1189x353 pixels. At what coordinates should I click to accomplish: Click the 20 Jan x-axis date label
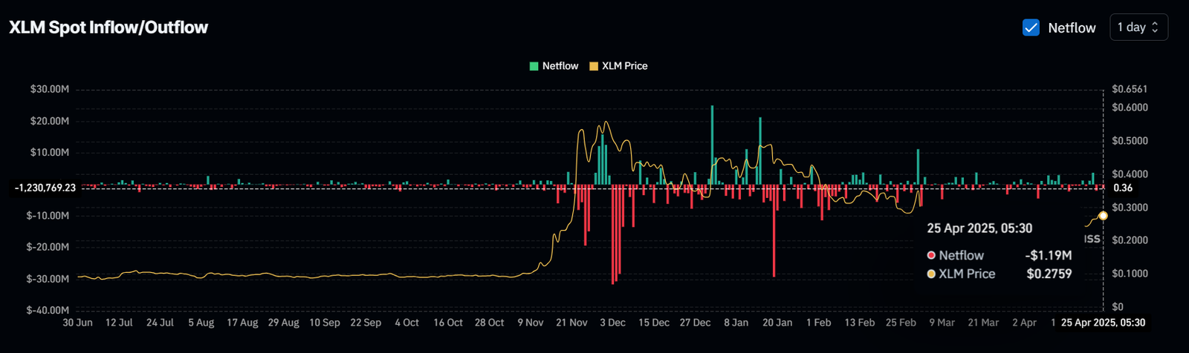point(777,323)
